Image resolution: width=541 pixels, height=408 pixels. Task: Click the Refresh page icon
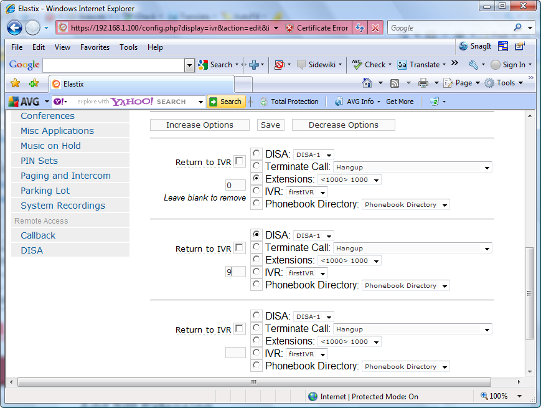360,28
